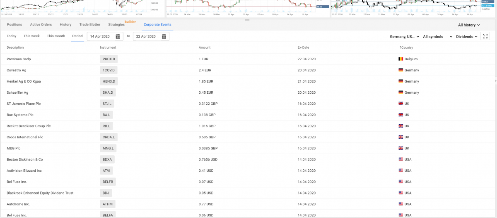Switch to the Strategies builder tab
The width and height of the screenshot is (497, 218).
tap(116, 25)
